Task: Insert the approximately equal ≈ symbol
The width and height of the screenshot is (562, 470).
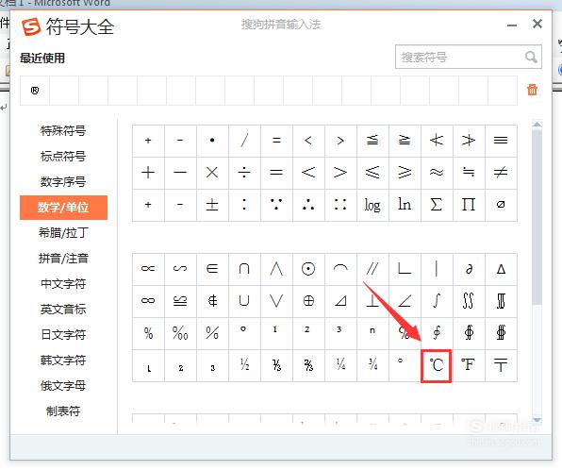Action: point(437,173)
